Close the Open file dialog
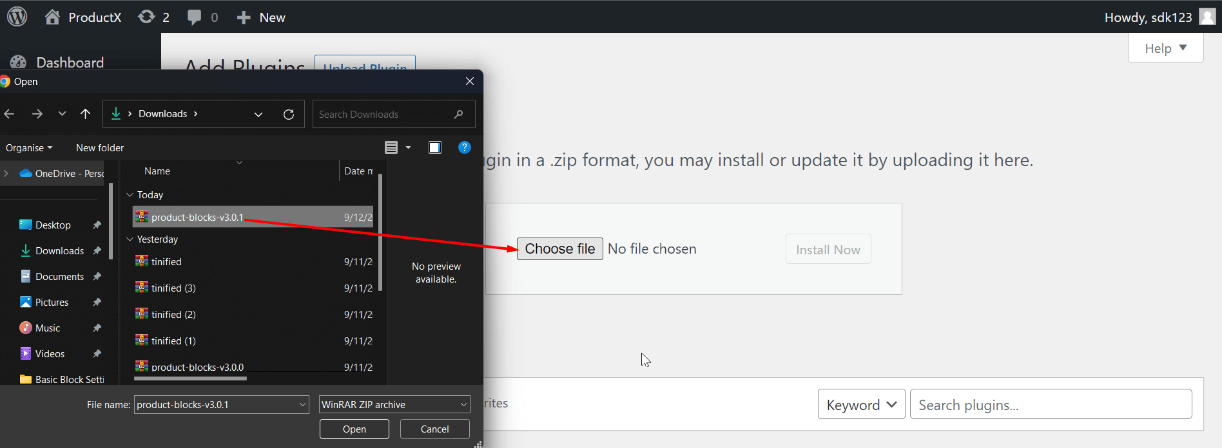The image size is (1222, 448). (470, 81)
